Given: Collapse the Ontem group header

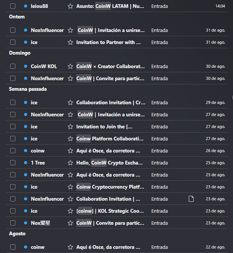Looking at the screenshot, I should pyautogui.click(x=17, y=17).
